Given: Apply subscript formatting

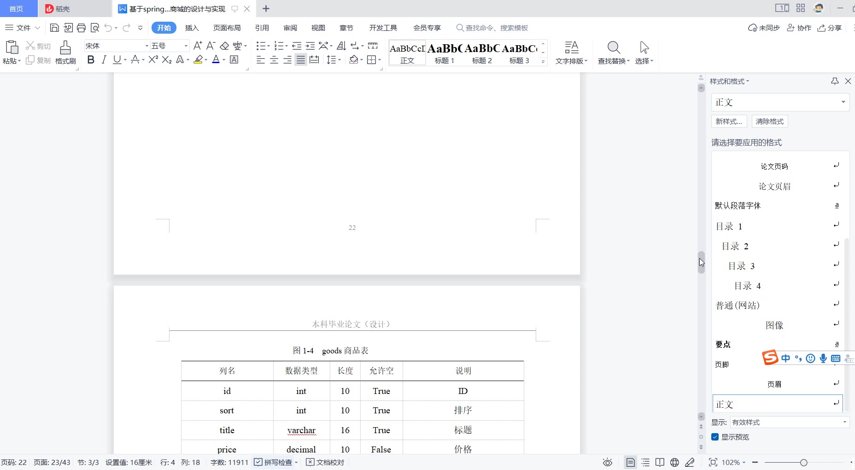Looking at the screenshot, I should (x=167, y=59).
